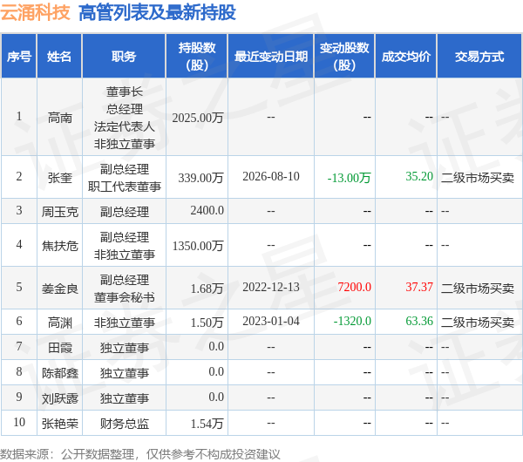Click the date 2026-08-10 for 张奎

pyautogui.click(x=271, y=176)
